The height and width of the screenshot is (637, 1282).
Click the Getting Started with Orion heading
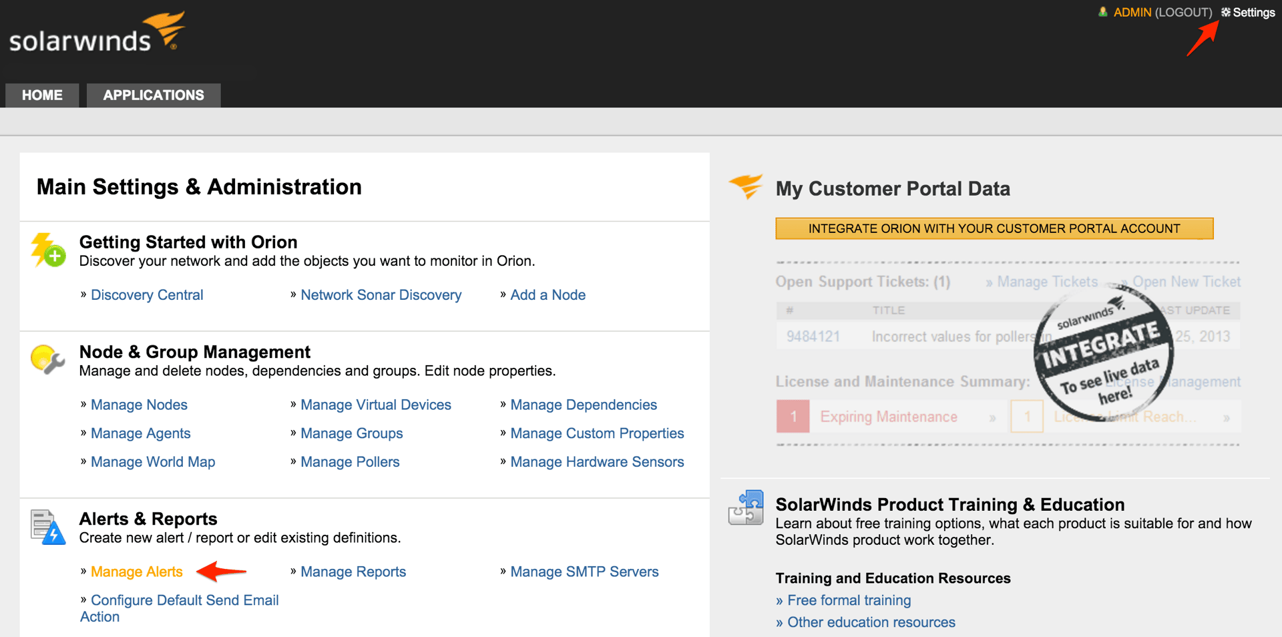(188, 242)
